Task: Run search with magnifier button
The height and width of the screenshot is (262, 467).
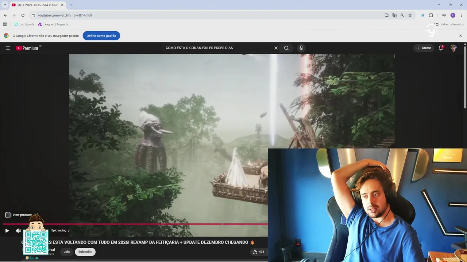Action: [286, 48]
